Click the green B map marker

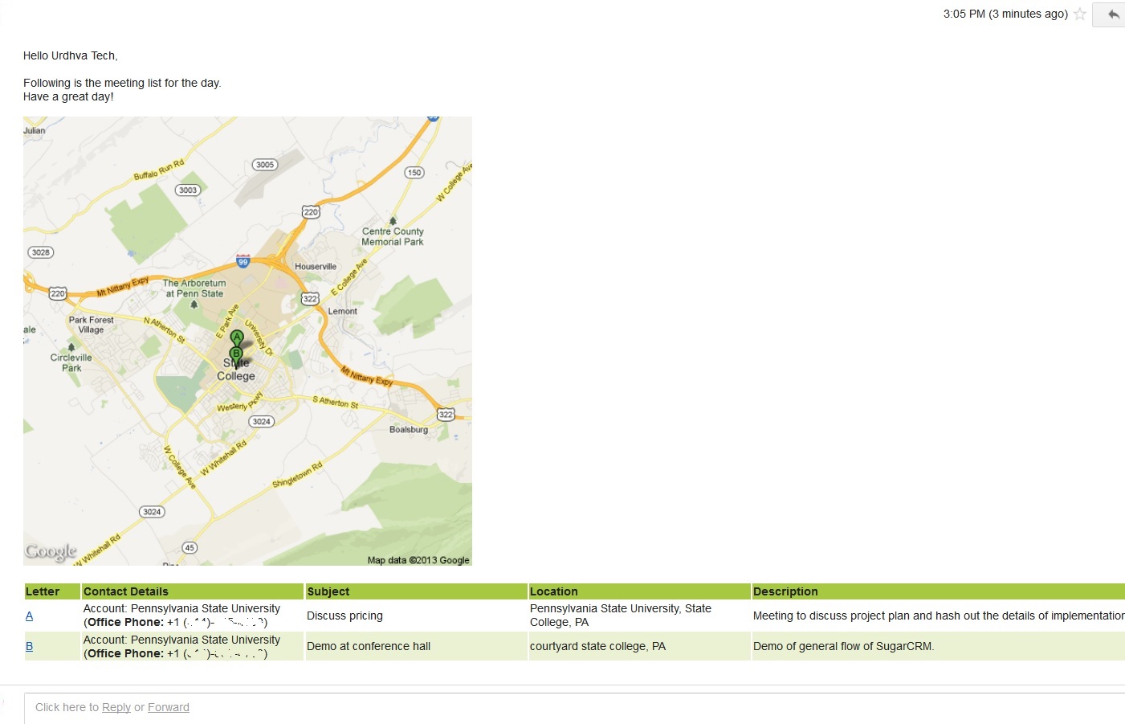click(x=236, y=353)
